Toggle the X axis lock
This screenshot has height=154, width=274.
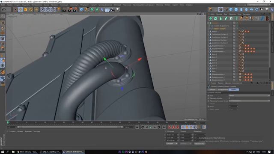pos(43,9)
